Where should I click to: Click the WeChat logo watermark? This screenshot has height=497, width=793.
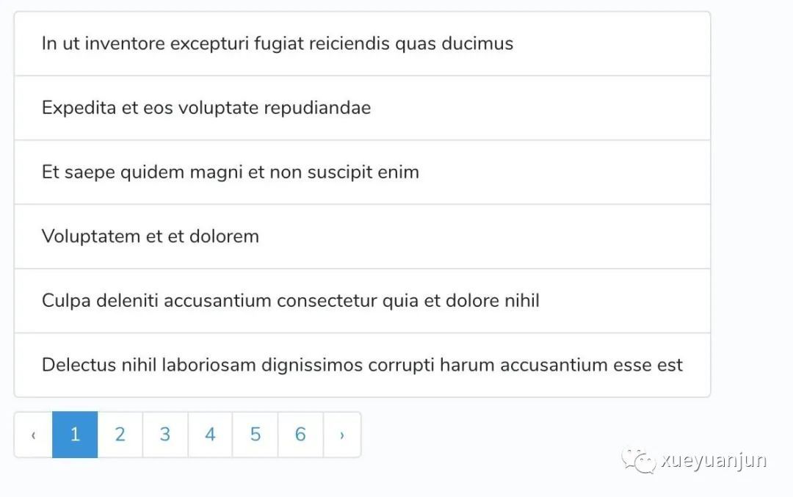click(638, 460)
